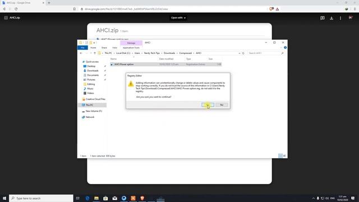The height and width of the screenshot is (202, 359).
Task: Switch to large icons view in status bar
Action: [284, 156]
